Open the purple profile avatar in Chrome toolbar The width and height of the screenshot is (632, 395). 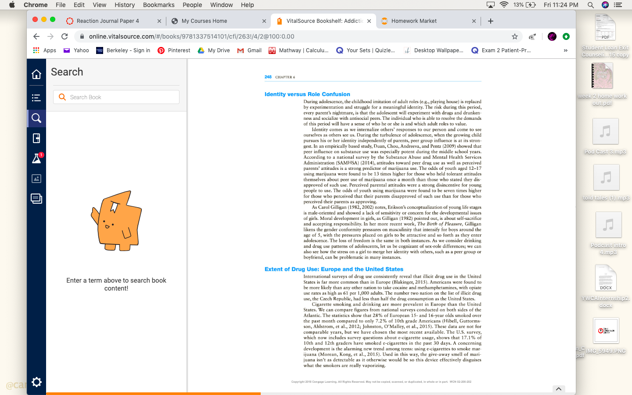click(552, 36)
